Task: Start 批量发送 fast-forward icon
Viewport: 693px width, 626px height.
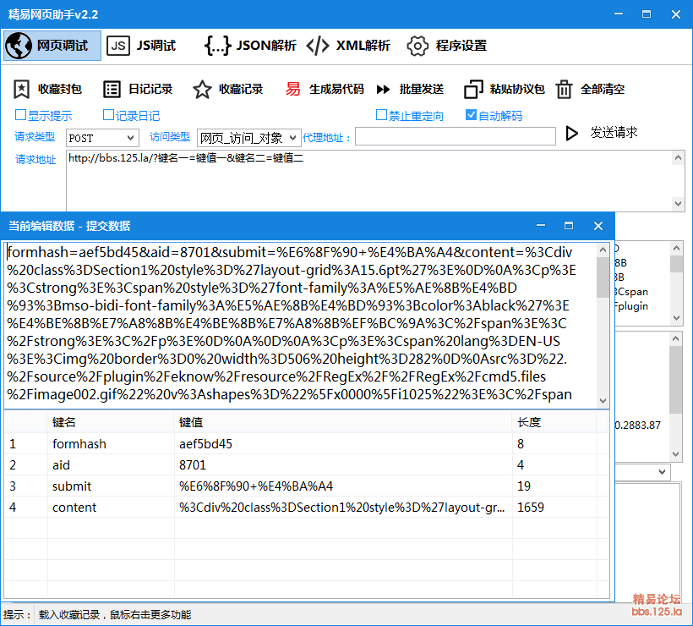Action: click(384, 89)
